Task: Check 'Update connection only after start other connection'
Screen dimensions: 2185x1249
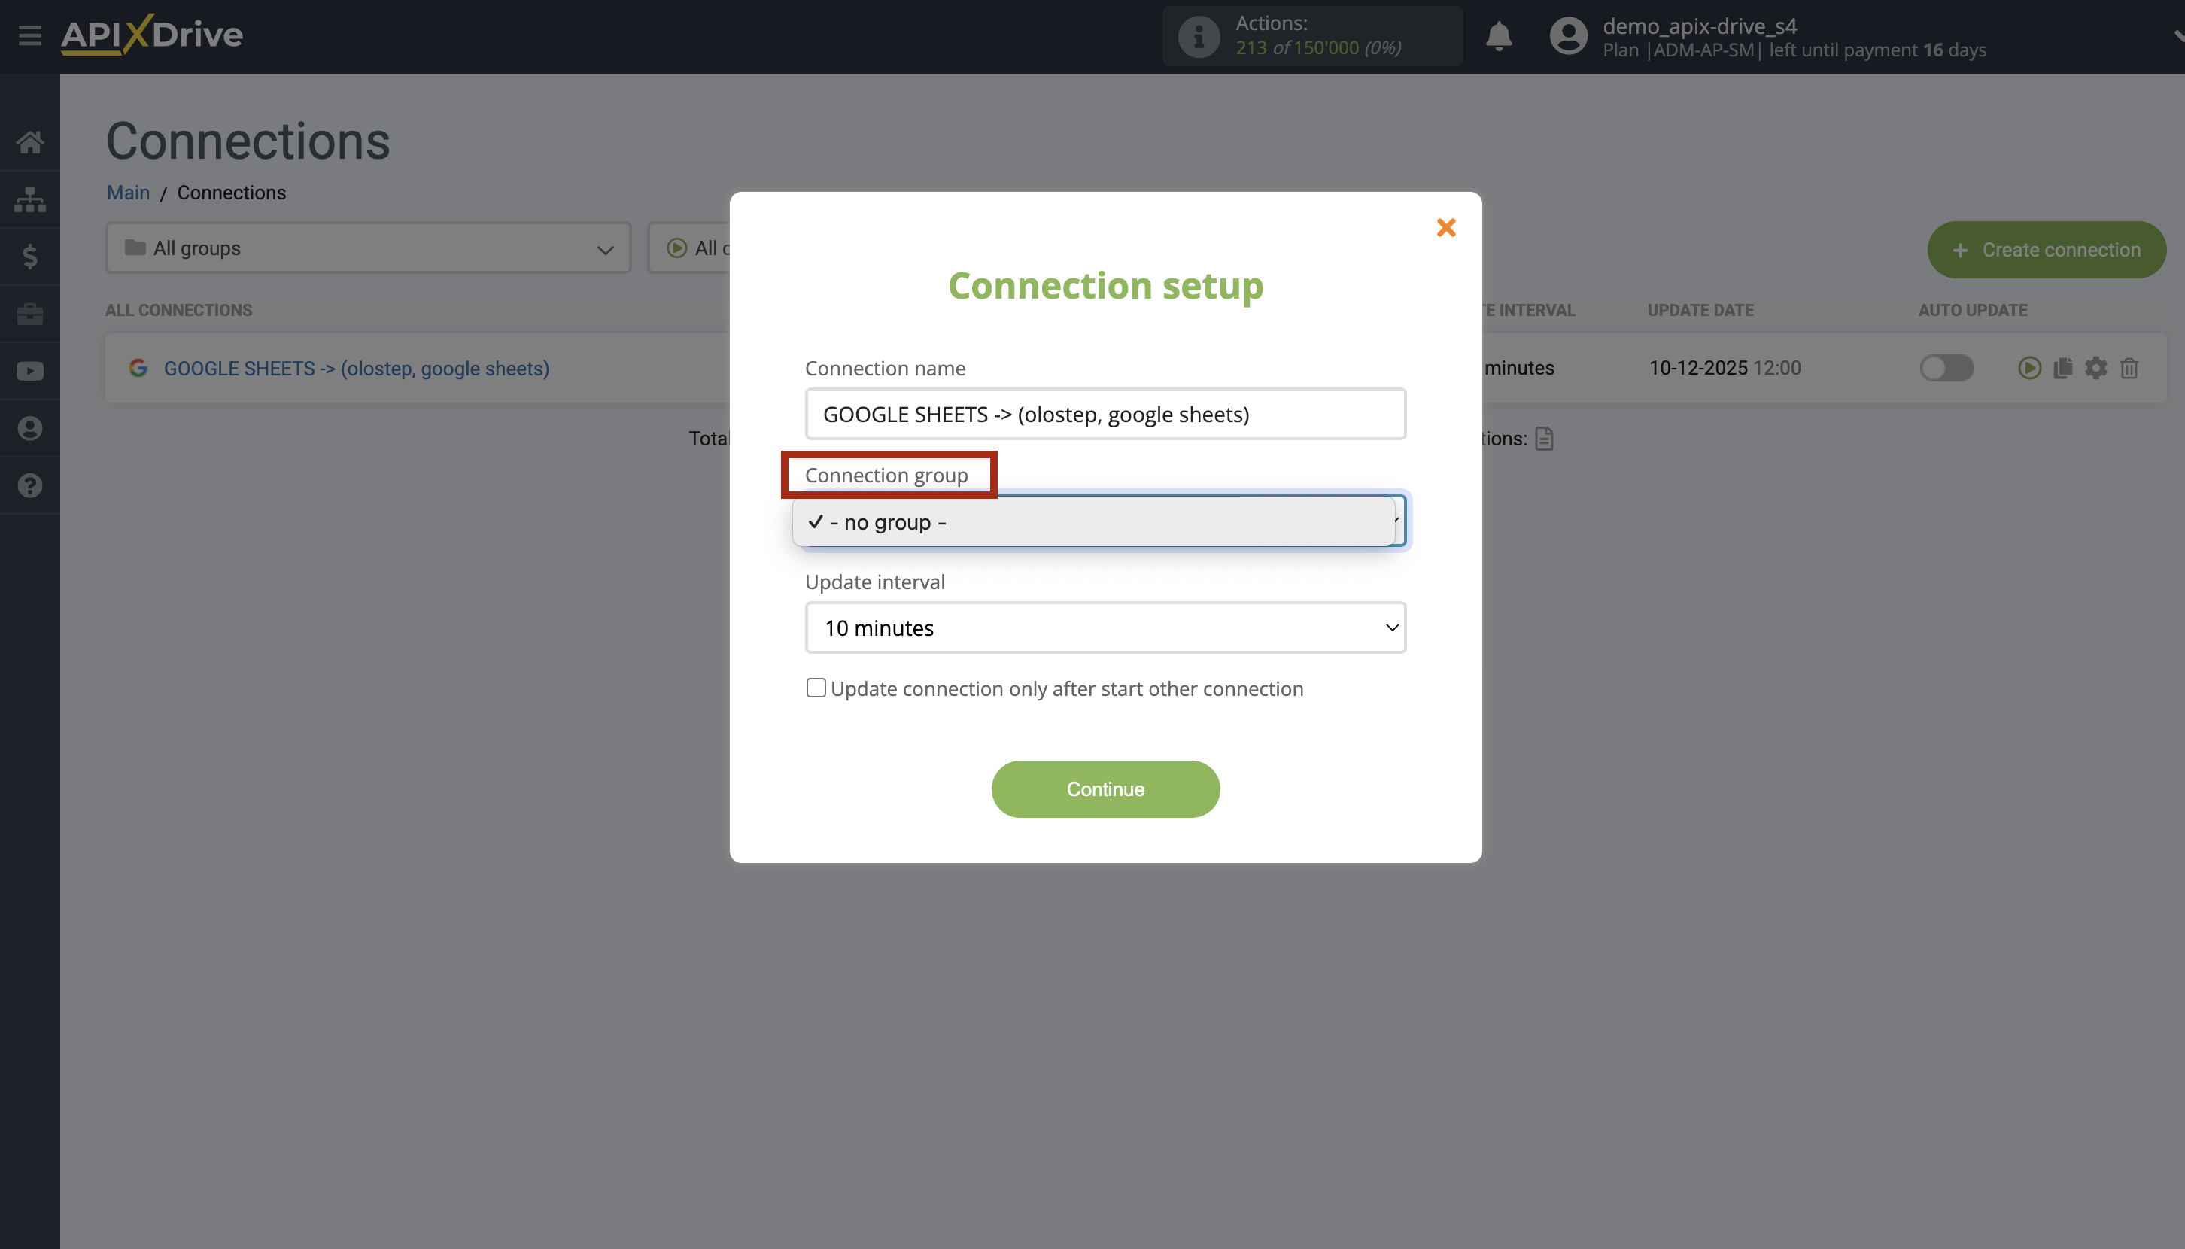Action: (815, 687)
